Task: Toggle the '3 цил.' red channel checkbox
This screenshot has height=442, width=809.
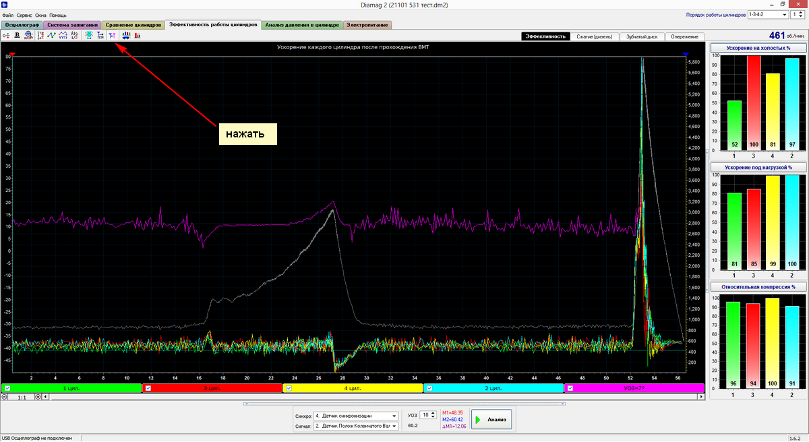Action: [x=148, y=389]
